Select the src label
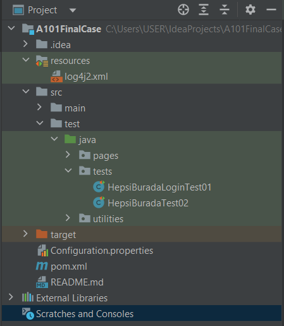The height and width of the screenshot is (326, 284). pyautogui.click(x=56, y=92)
